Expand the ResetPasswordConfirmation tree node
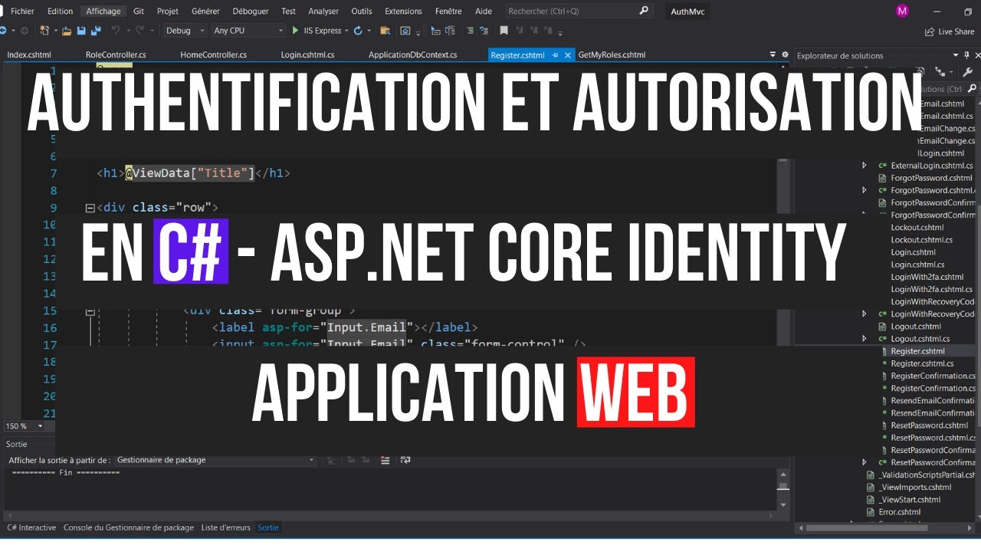 (x=865, y=462)
